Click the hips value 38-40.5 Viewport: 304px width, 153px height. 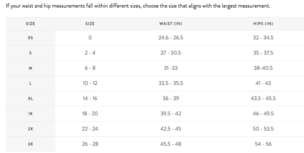point(263,68)
